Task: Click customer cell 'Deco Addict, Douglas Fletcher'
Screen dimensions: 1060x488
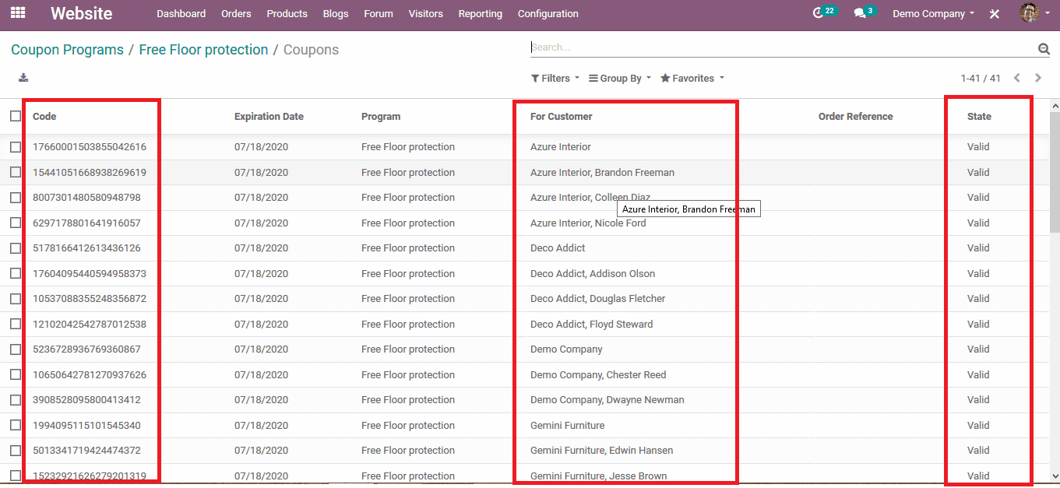Action: 597,298
